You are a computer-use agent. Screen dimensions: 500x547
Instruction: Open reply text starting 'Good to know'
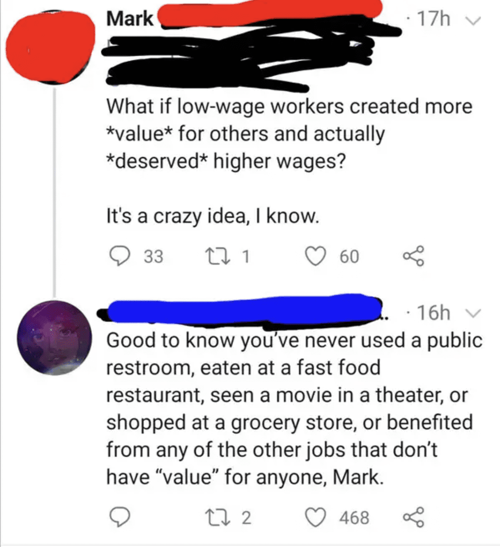pyautogui.click(x=294, y=408)
